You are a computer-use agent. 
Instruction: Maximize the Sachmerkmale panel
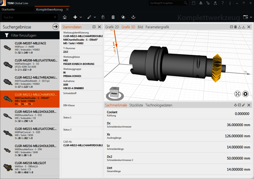coord(239,105)
